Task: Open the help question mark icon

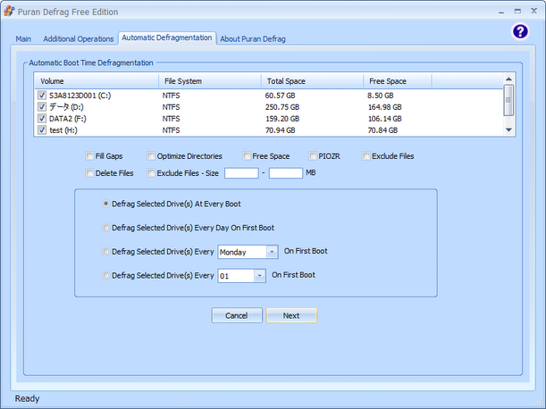Action: click(x=520, y=31)
